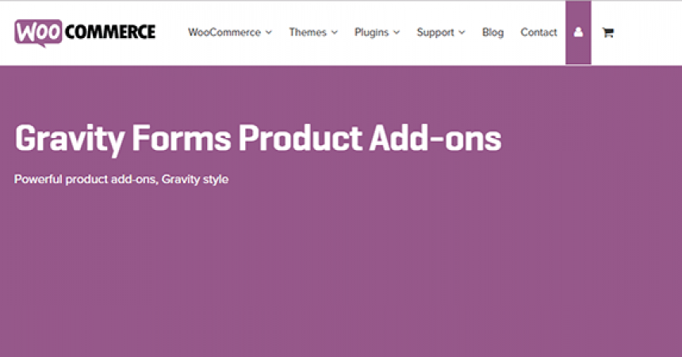The width and height of the screenshot is (682, 357).
Task: Select the 'Powerful product add-ons, Gravity style' tagline
Action: (x=121, y=179)
